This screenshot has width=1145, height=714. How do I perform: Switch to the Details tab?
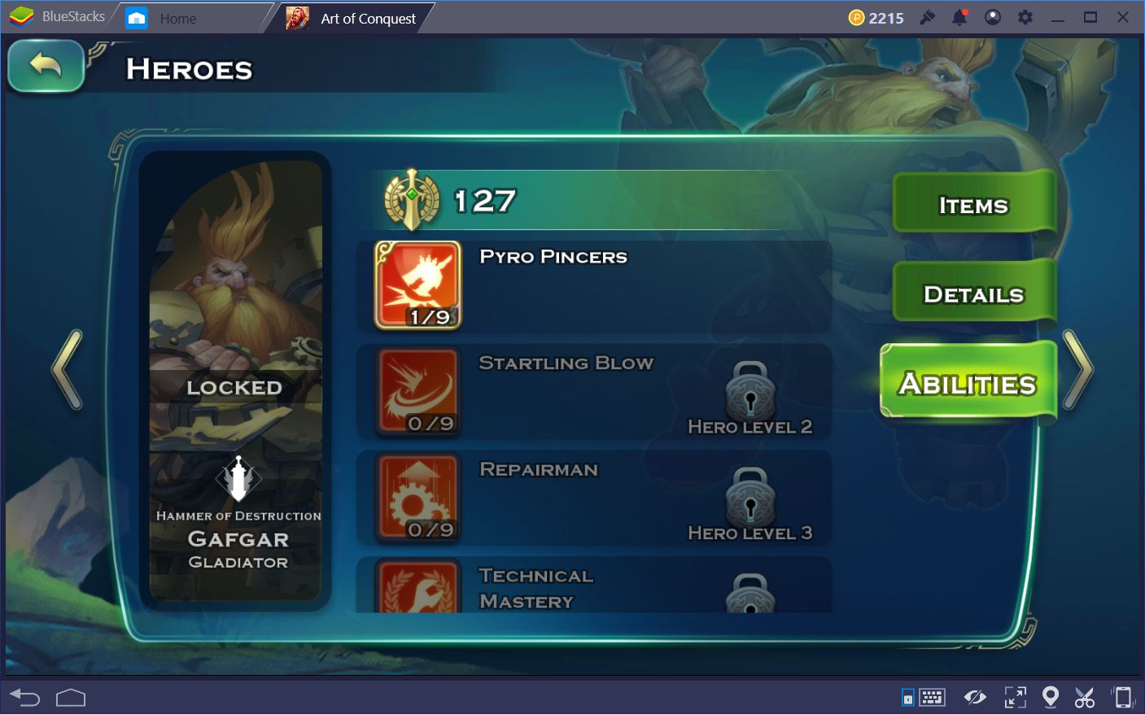click(x=974, y=294)
